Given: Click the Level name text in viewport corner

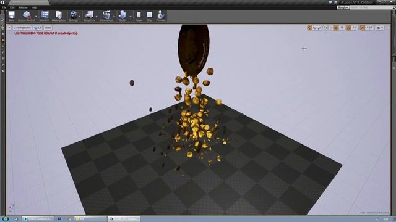Looking at the screenshot, I should click(x=374, y=213).
